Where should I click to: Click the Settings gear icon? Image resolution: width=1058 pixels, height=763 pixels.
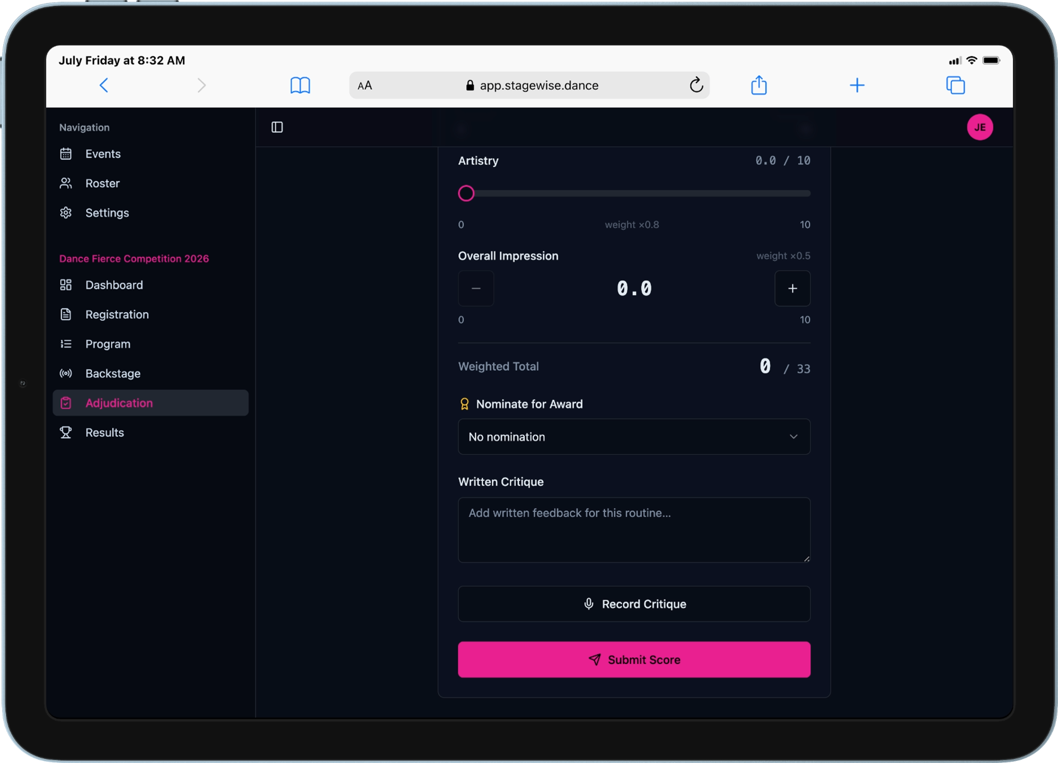[66, 213]
